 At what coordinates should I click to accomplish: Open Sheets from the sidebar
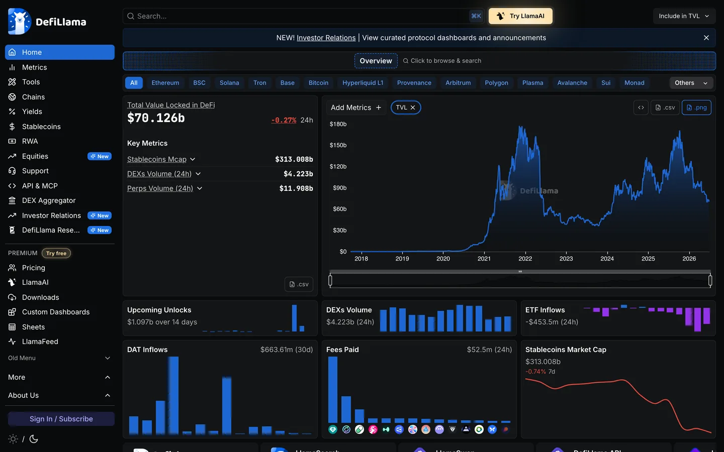pyautogui.click(x=60, y=327)
